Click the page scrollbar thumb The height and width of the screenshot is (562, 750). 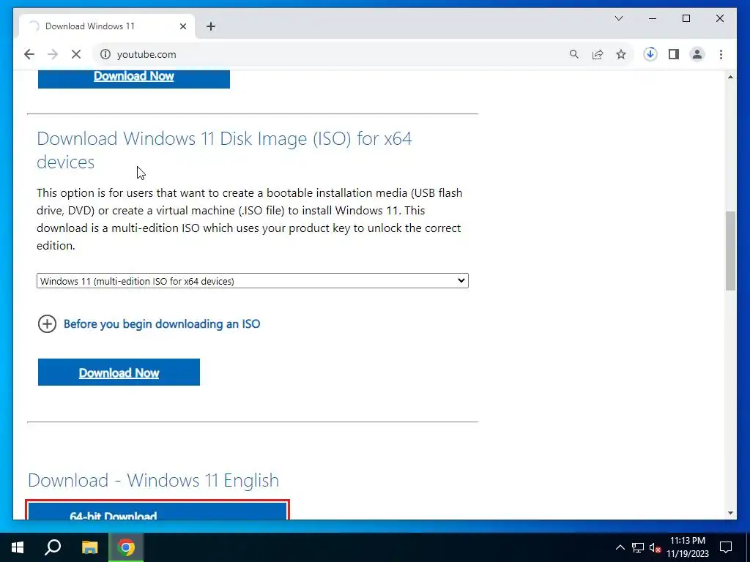coord(730,251)
